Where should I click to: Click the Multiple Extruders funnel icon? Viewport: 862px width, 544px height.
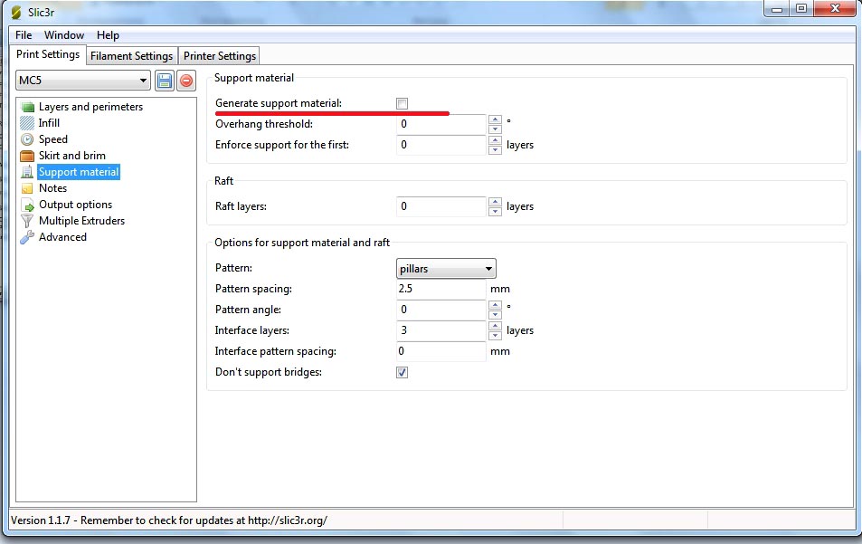(x=27, y=221)
